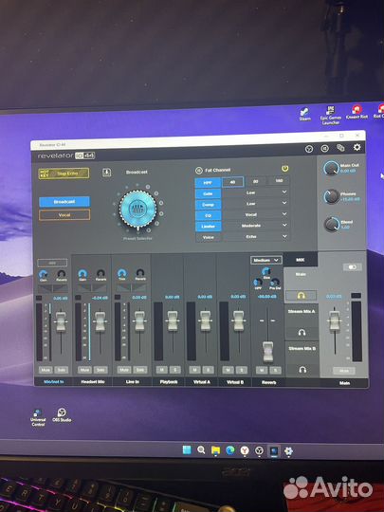Toggle the HPF button in Fat Channel
Image resolution: width=384 pixels, height=512 pixels.
208,183
